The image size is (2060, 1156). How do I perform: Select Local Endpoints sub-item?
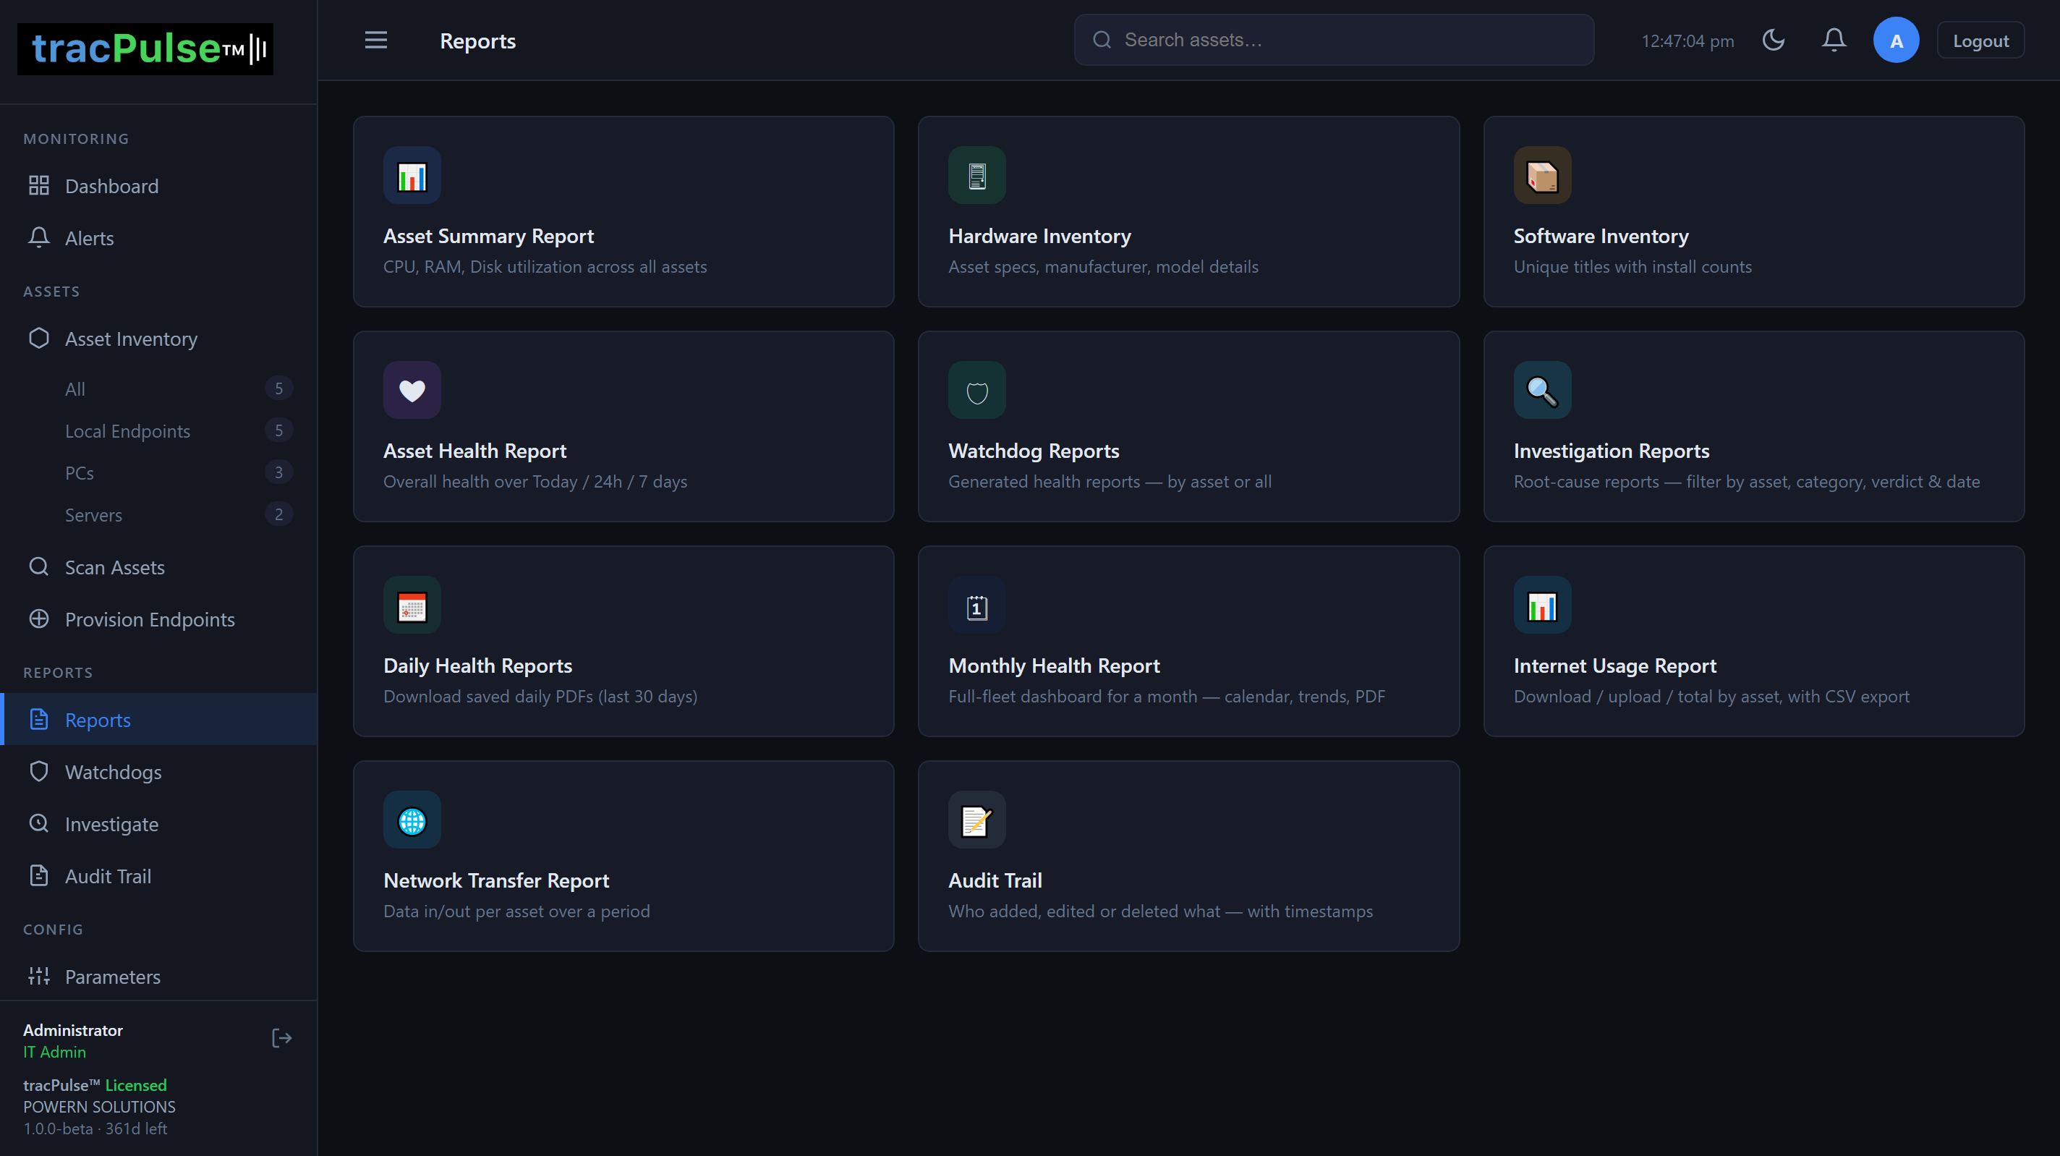click(x=158, y=430)
